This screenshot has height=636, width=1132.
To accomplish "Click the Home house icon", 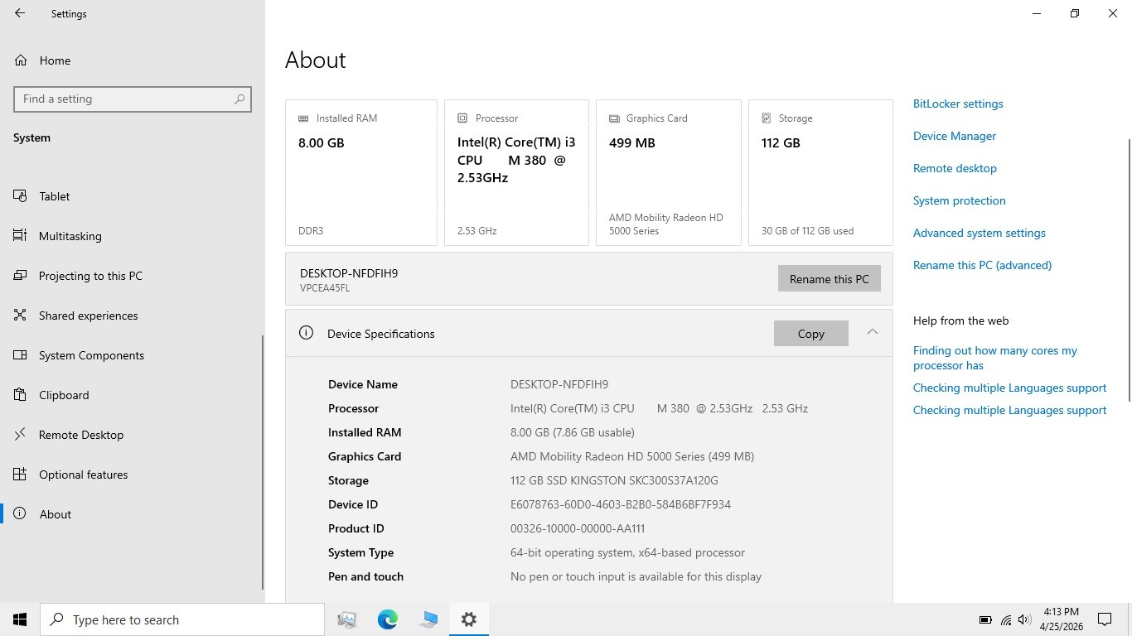I will pos(20,60).
